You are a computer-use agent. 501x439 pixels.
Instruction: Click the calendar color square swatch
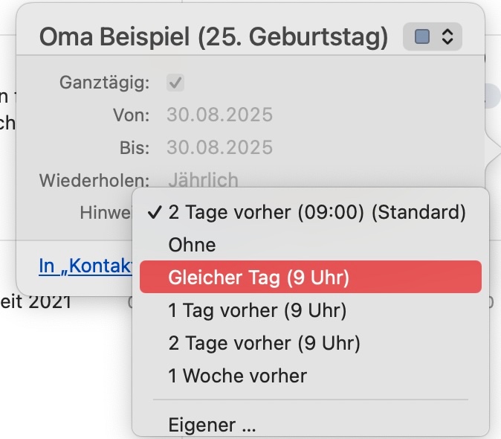pyautogui.click(x=422, y=36)
